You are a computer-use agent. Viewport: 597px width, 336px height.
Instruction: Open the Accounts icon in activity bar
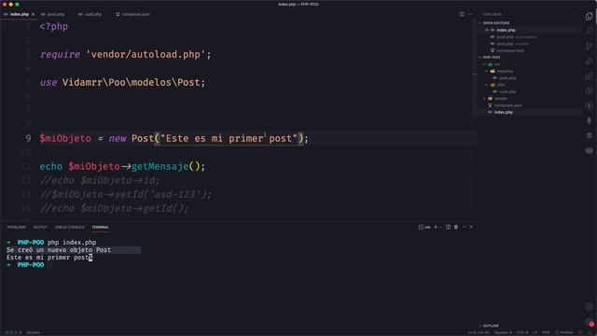[589, 307]
